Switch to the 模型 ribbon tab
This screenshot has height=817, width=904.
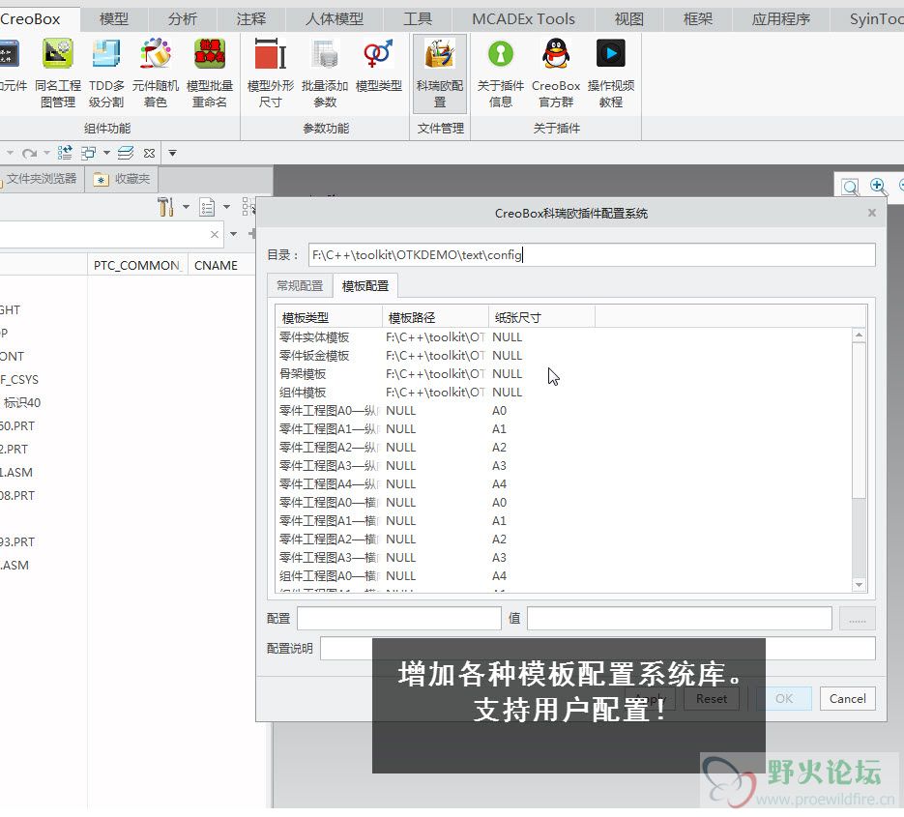[x=113, y=19]
